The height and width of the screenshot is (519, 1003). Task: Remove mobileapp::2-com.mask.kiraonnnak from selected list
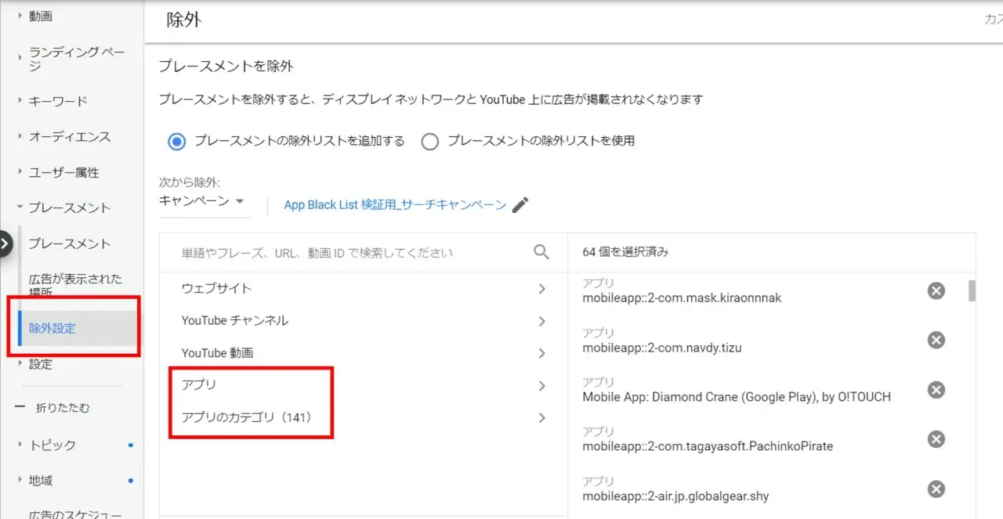936,290
